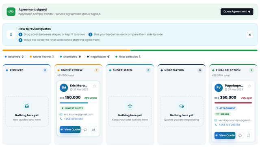The height and width of the screenshot is (147, 260).
Task: Click the green segment of progress bar
Action: (194, 50)
